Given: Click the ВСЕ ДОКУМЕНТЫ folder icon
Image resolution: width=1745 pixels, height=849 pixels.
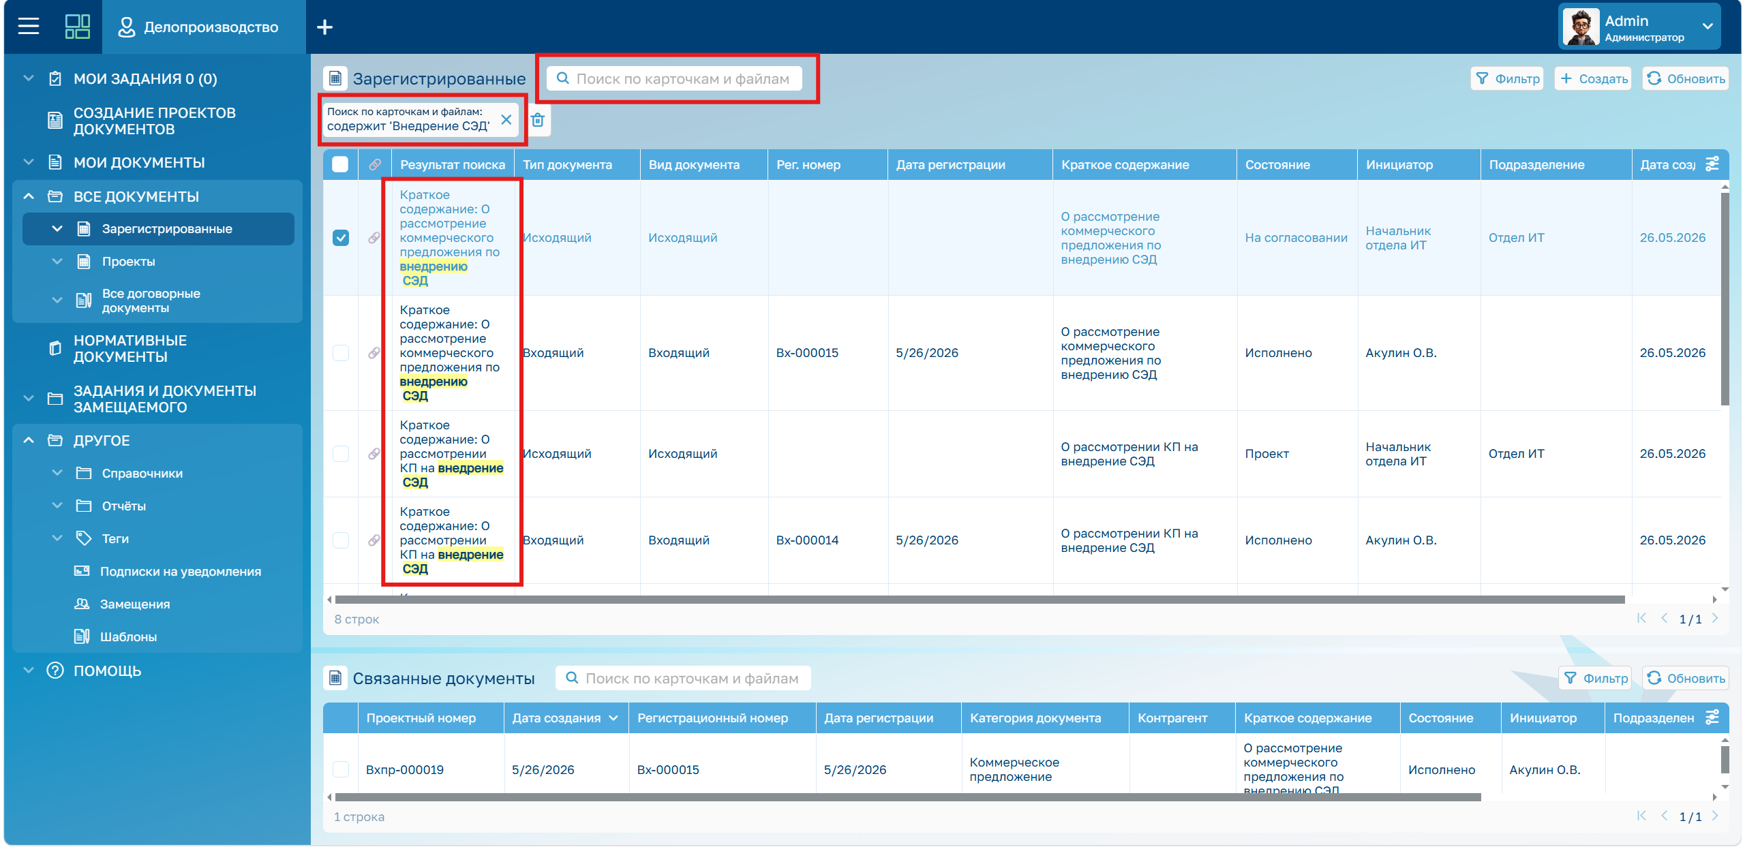Looking at the screenshot, I should (55, 196).
